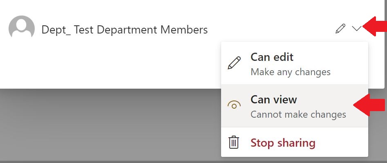Click the word Members in group name

pyautogui.click(x=184, y=30)
